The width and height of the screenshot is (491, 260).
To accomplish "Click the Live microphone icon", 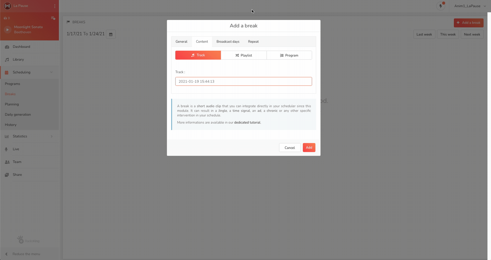I will pos(6,149).
